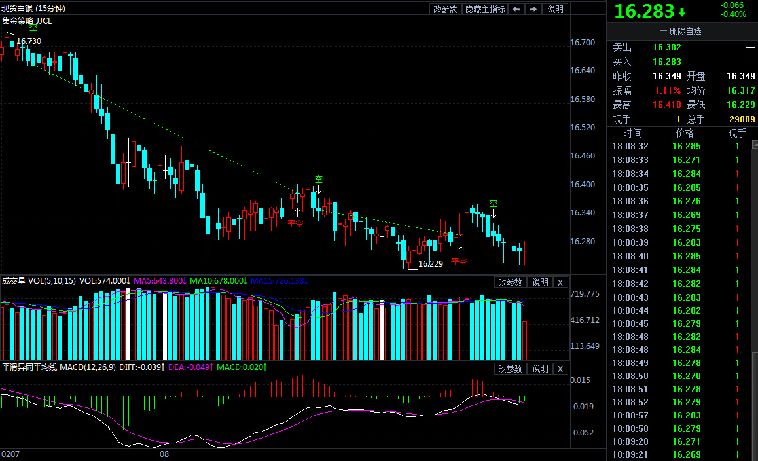
Task: Click the 16.730 high price label
Action: [29, 41]
